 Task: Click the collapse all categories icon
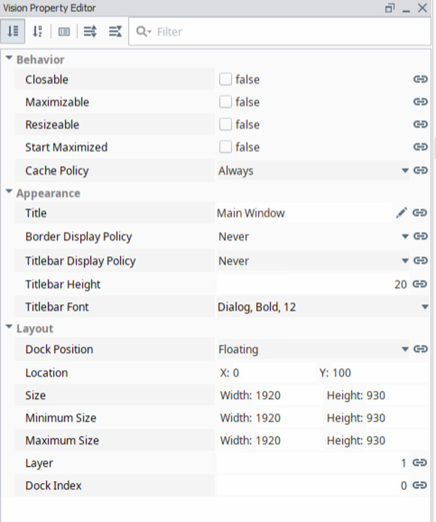(x=115, y=32)
